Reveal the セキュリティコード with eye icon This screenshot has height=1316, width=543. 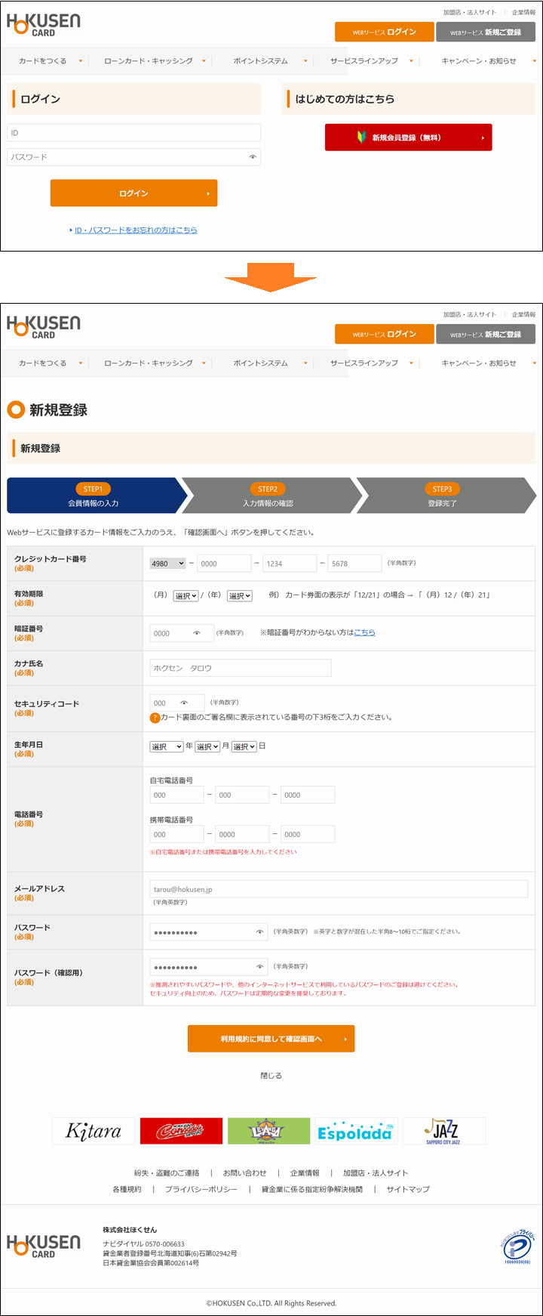pyautogui.click(x=184, y=703)
